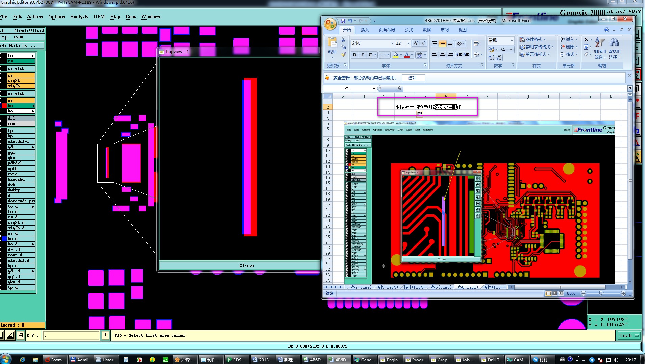The height and width of the screenshot is (364, 645).
Task: Center text horizontally in Excel
Action: pos(442,55)
